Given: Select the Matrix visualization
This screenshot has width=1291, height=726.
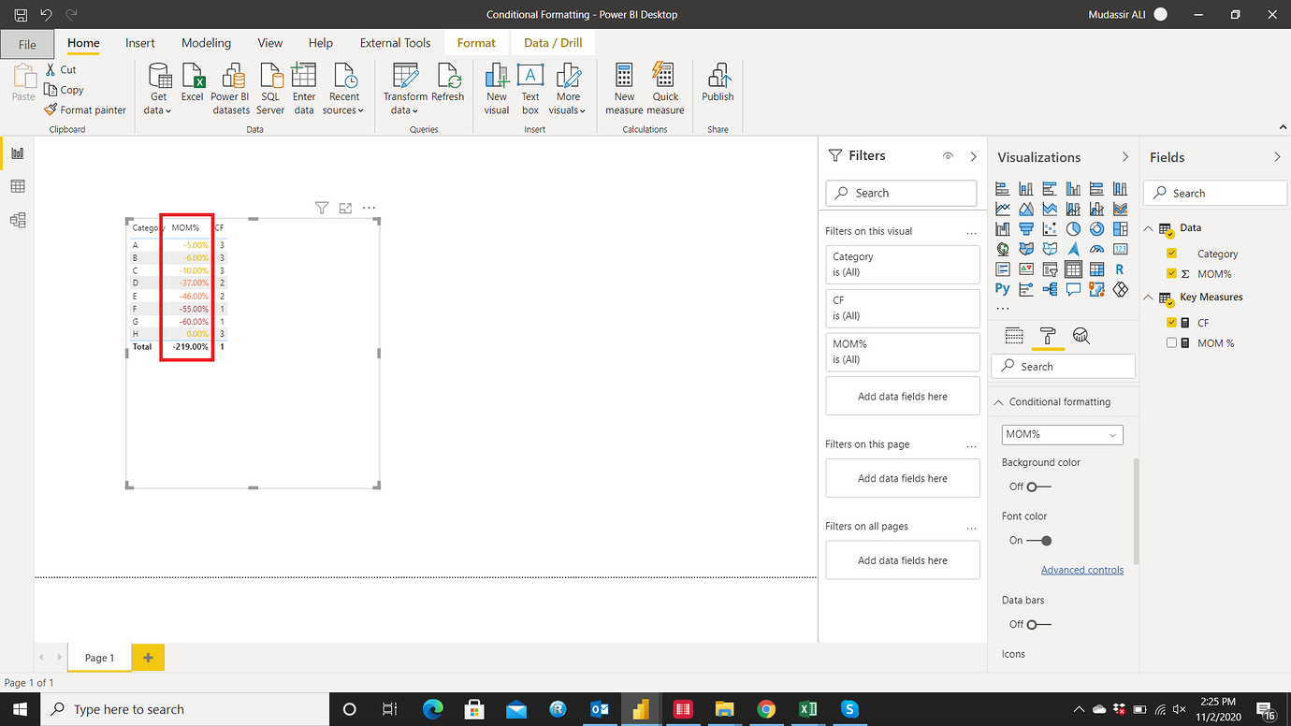Looking at the screenshot, I should click(x=1096, y=269).
